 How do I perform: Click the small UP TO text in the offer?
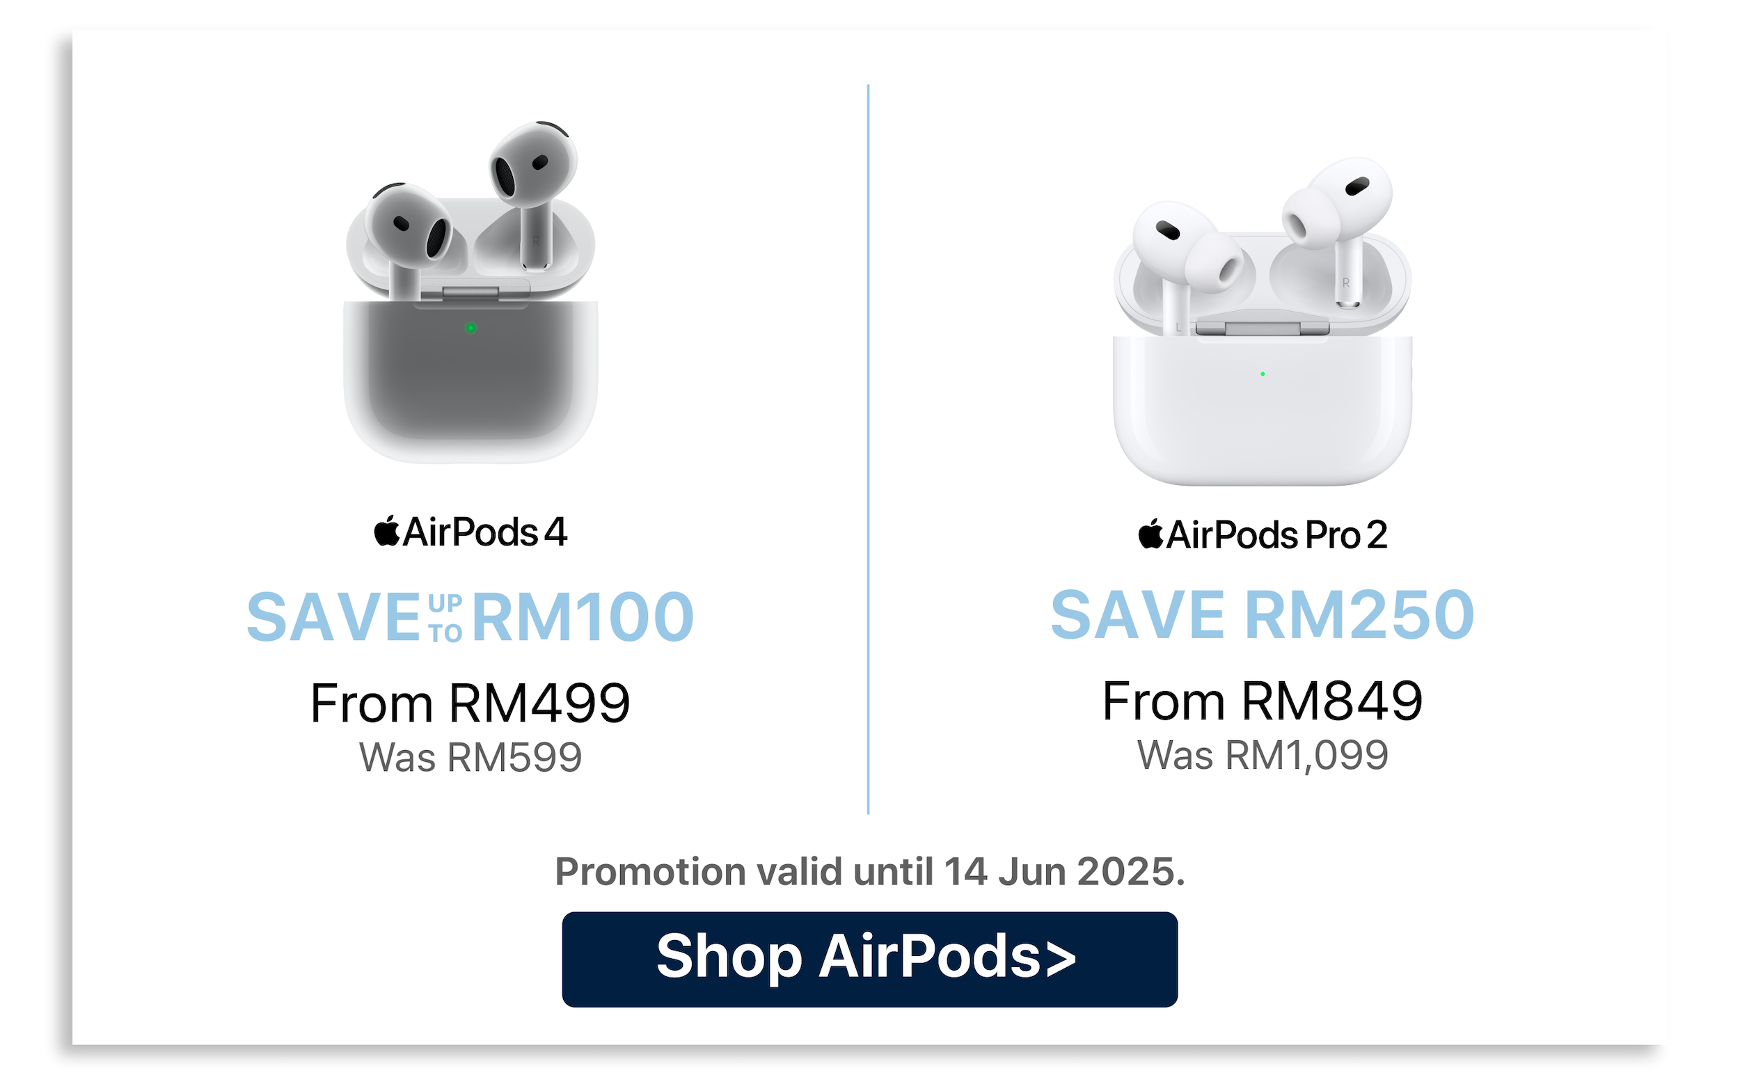pyautogui.click(x=446, y=619)
